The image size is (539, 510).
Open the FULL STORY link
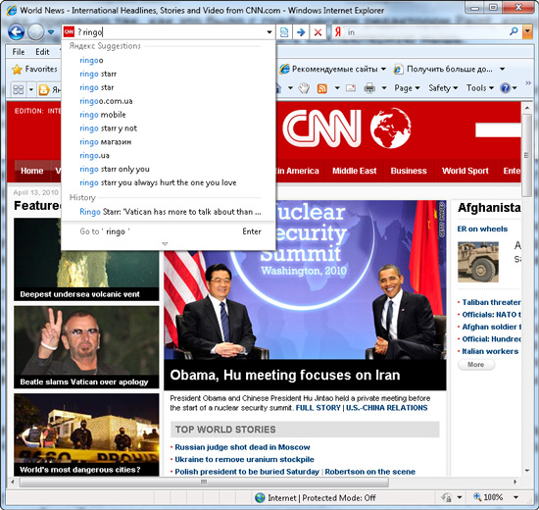coord(318,408)
